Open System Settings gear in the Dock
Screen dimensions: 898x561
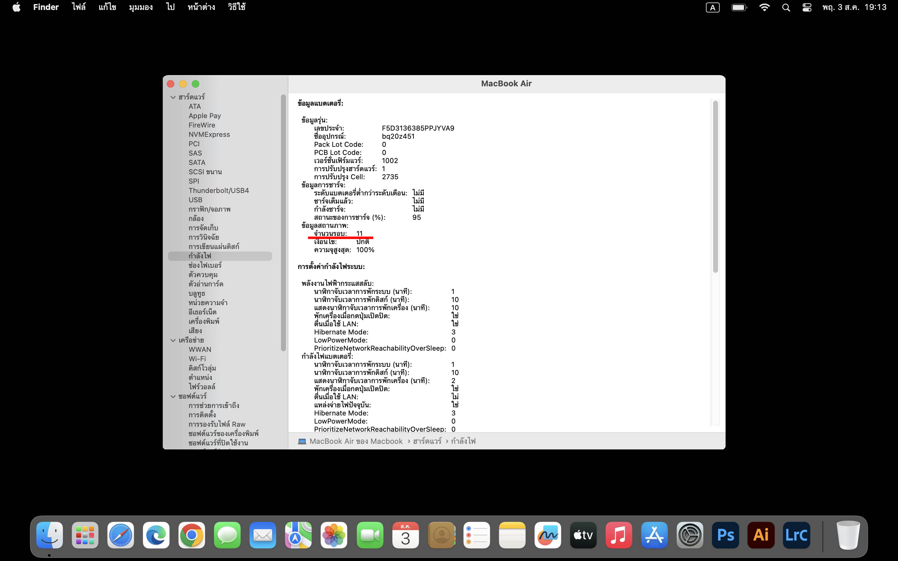pyautogui.click(x=690, y=535)
